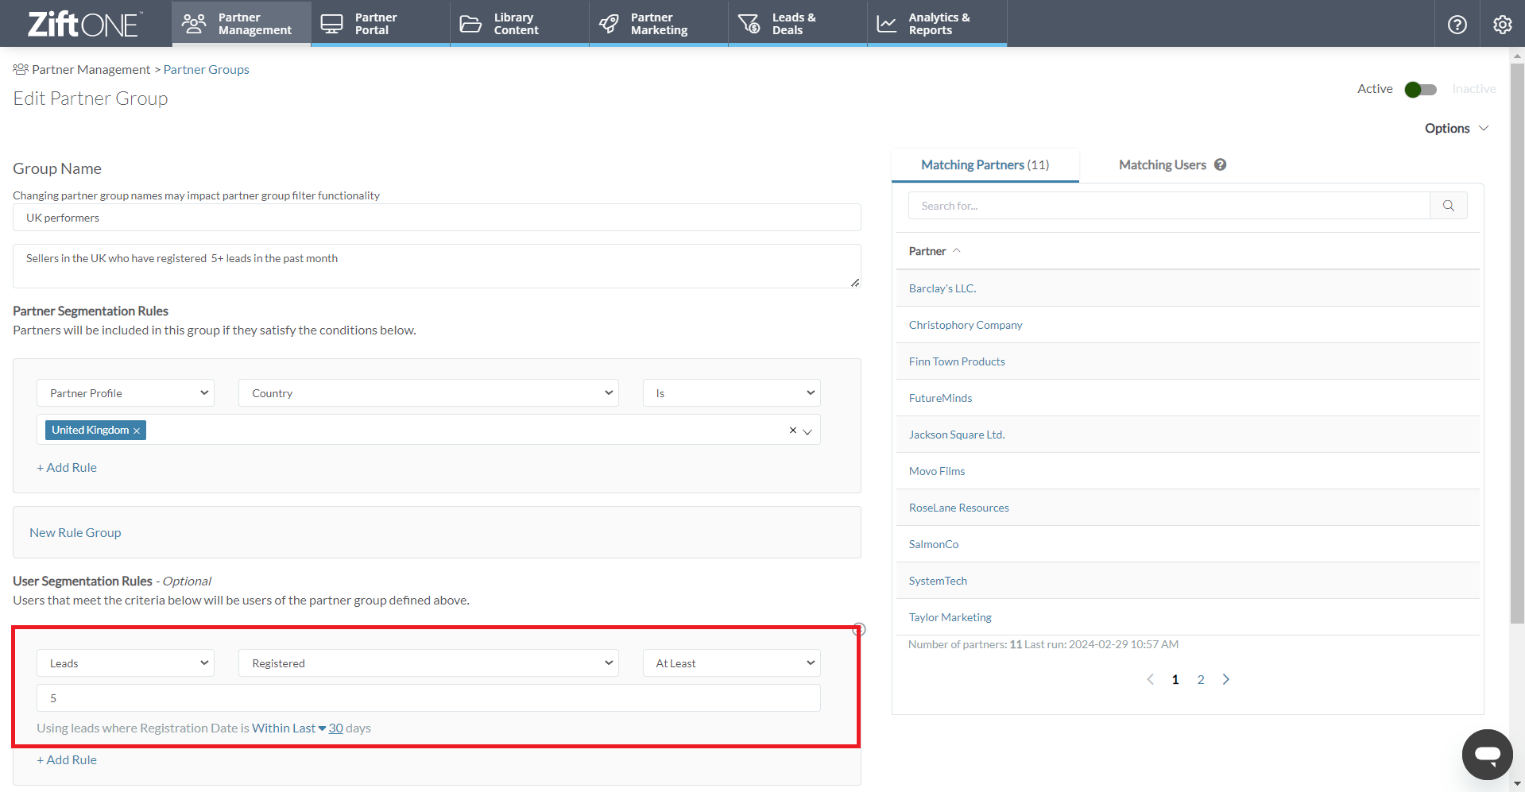
Task: Go to next page arrow
Action: (1225, 679)
